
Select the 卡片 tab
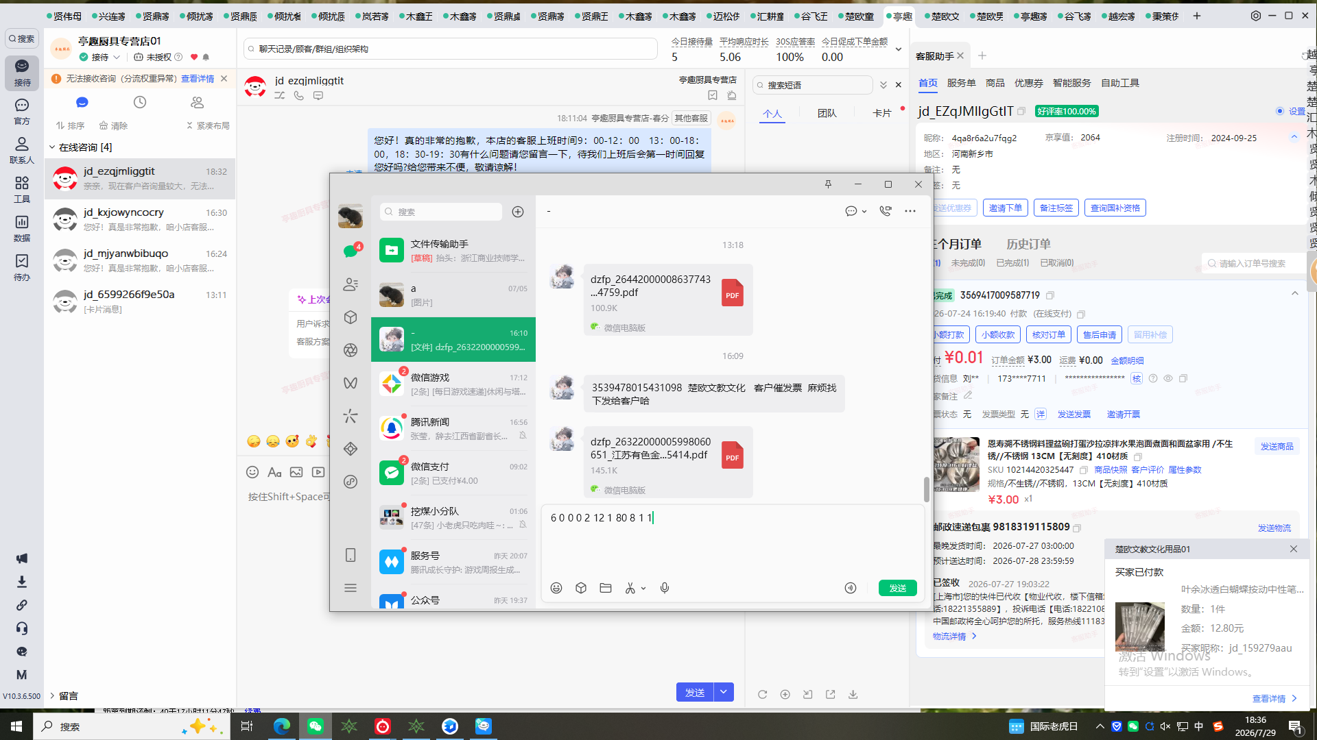coord(881,113)
